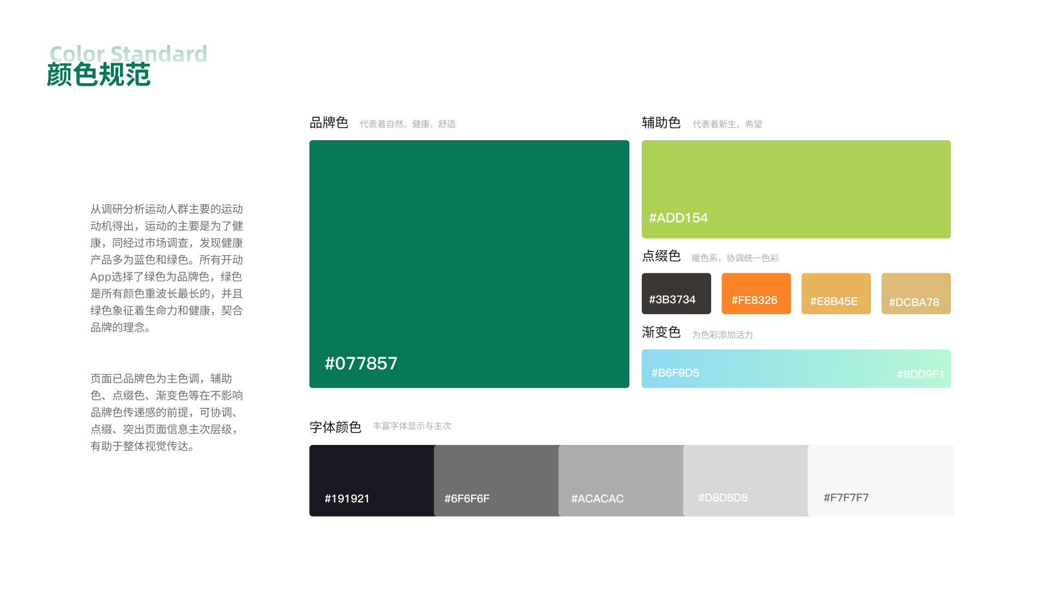Click the 字体颜色 section heading
This screenshot has height=589, width=1047.
tap(335, 427)
